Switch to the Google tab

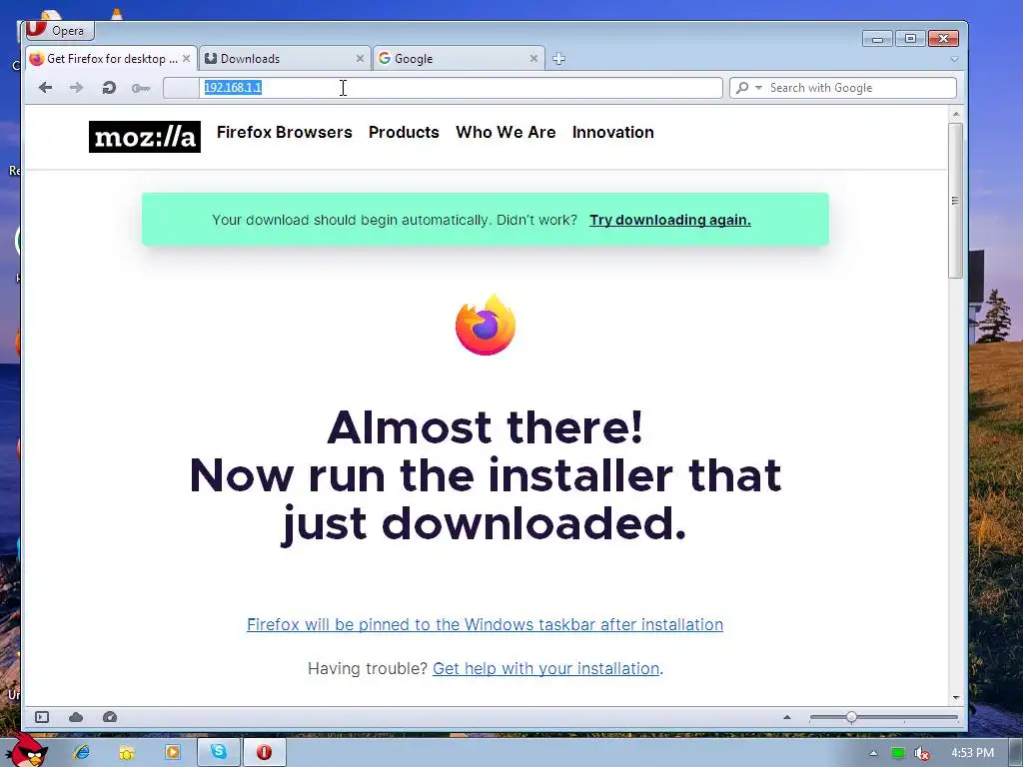(459, 59)
